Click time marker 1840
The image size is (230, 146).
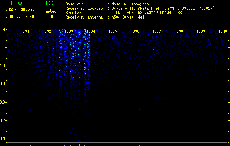click(223, 31)
